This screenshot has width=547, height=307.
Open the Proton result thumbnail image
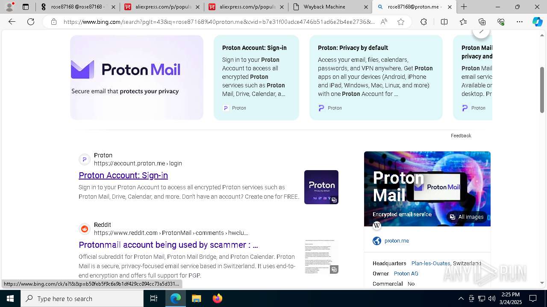tap(321, 187)
